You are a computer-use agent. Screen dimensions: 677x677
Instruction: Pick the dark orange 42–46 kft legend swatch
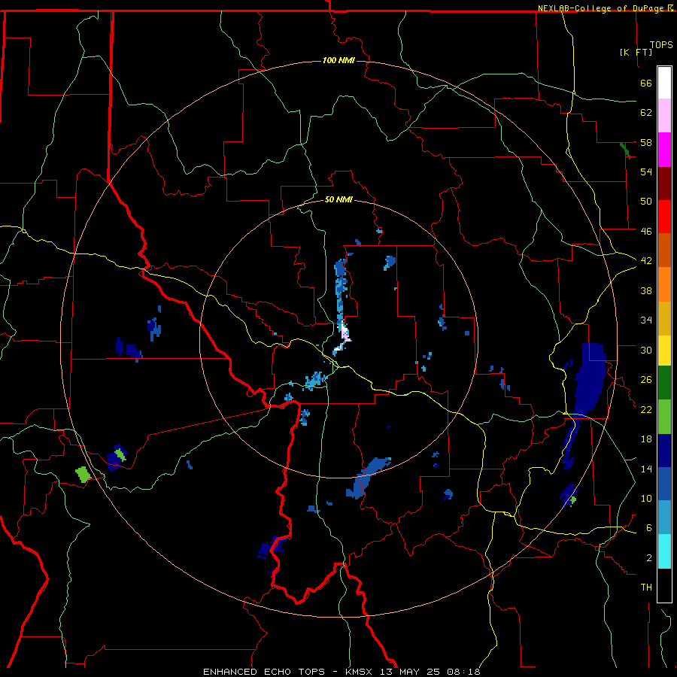[x=664, y=250]
